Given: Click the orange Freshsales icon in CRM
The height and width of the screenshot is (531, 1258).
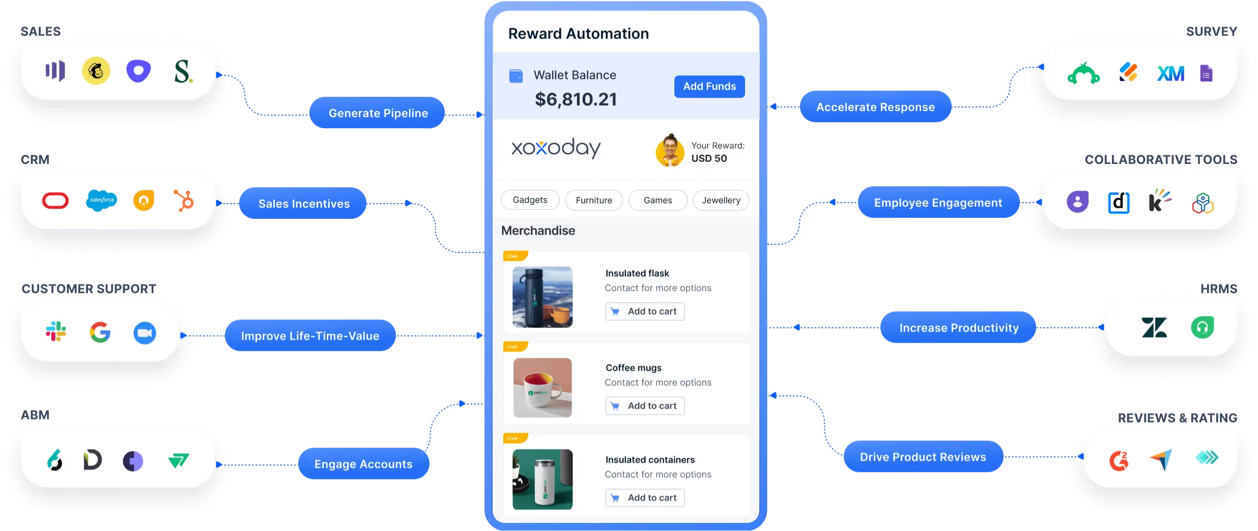Looking at the screenshot, I should [x=144, y=201].
